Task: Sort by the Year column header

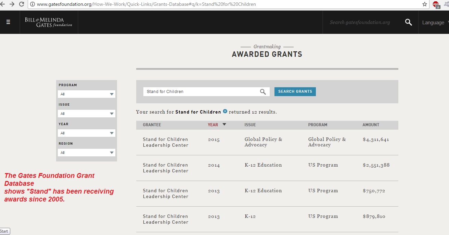Action: click(213, 125)
